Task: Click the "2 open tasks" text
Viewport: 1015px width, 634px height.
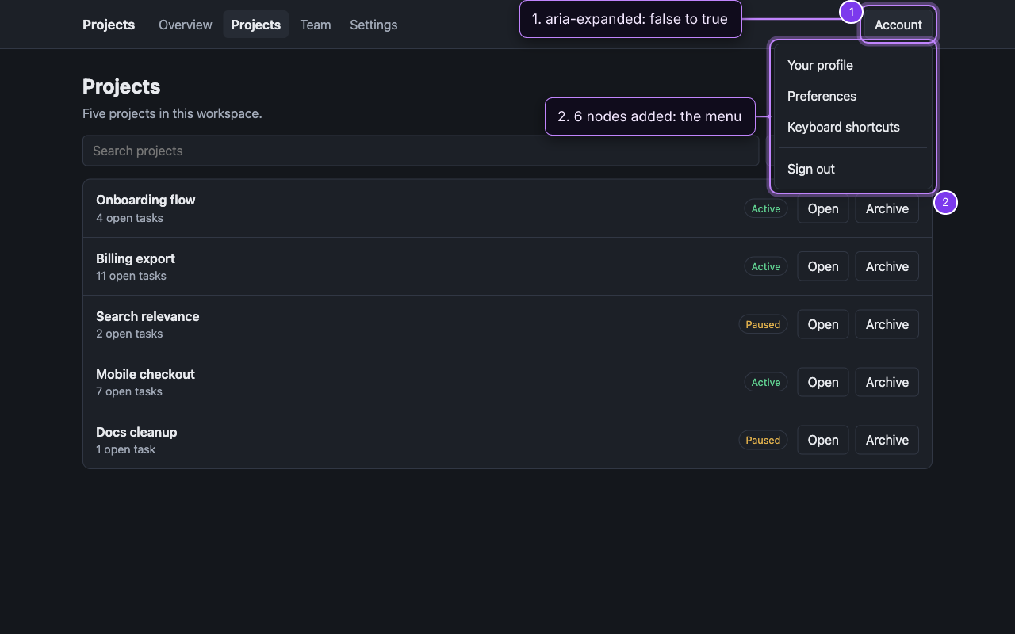Action: (129, 334)
